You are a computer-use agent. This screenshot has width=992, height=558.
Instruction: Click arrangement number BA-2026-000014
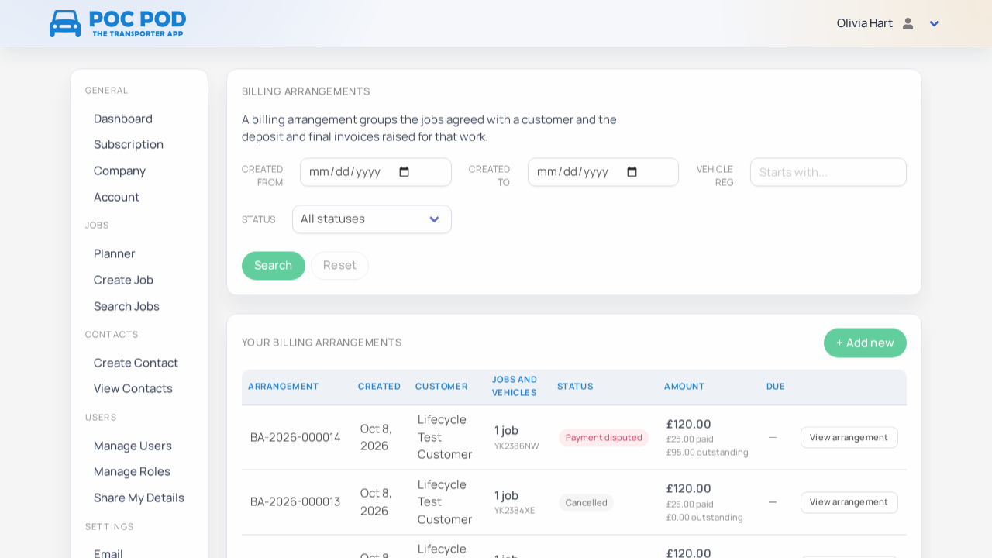tap(295, 437)
